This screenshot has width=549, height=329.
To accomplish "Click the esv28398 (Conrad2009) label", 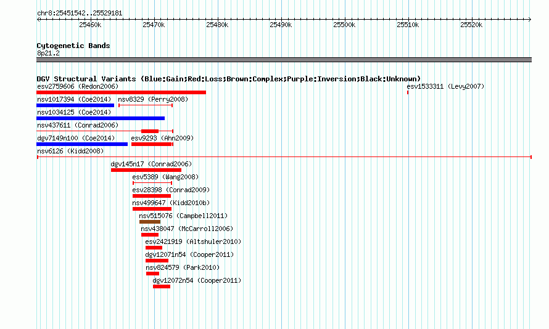I will (171, 190).
